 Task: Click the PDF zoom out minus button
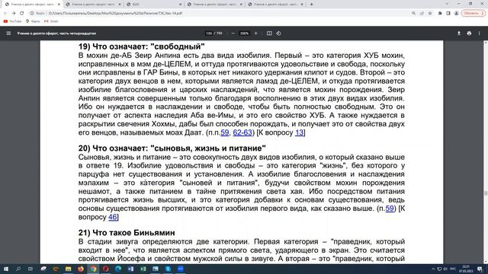pyautogui.click(x=233, y=33)
